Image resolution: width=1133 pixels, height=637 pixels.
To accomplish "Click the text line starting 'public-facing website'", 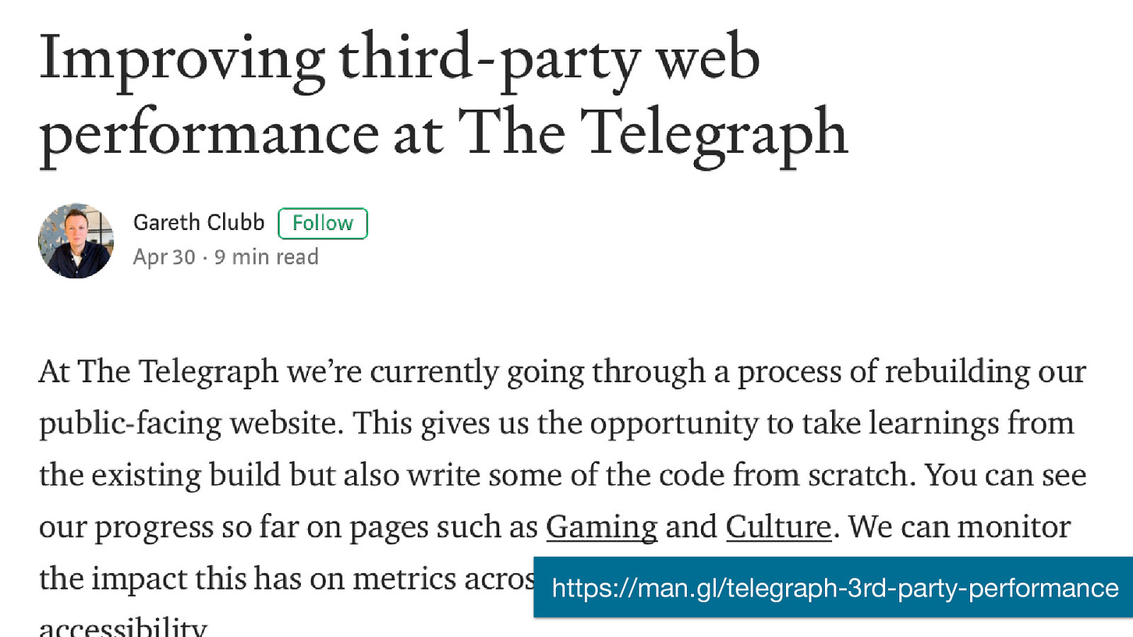I will click(x=557, y=424).
